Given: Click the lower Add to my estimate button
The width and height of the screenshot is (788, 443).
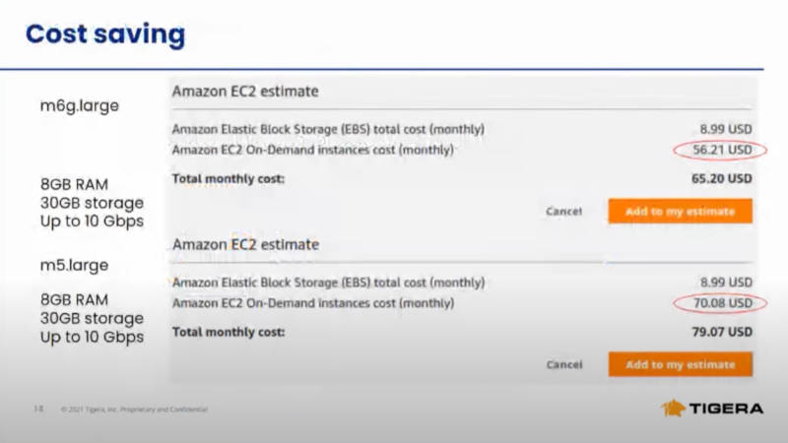Looking at the screenshot, I should point(680,364).
